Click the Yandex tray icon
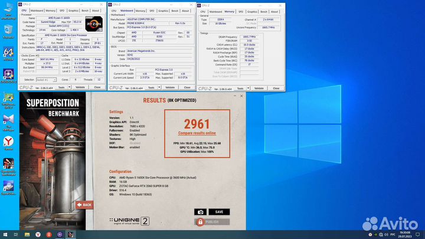 pos(370,234)
